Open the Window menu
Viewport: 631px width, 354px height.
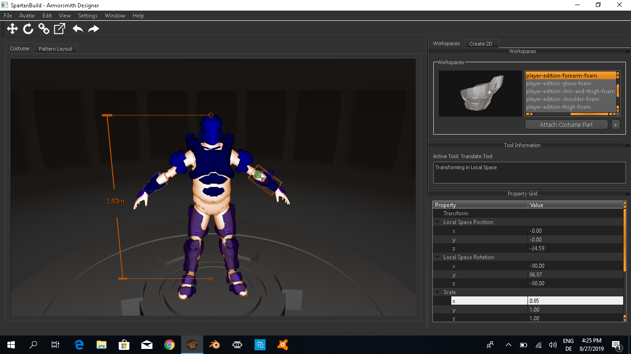point(115,16)
